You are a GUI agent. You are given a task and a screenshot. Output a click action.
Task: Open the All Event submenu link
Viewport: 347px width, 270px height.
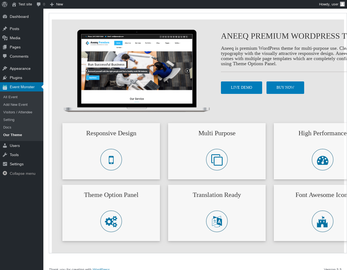(10, 97)
